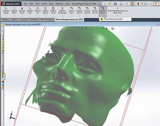Screen dimensions: 160x126
Task: Start the Digitize Spline tool
Action: [x=45, y=10]
